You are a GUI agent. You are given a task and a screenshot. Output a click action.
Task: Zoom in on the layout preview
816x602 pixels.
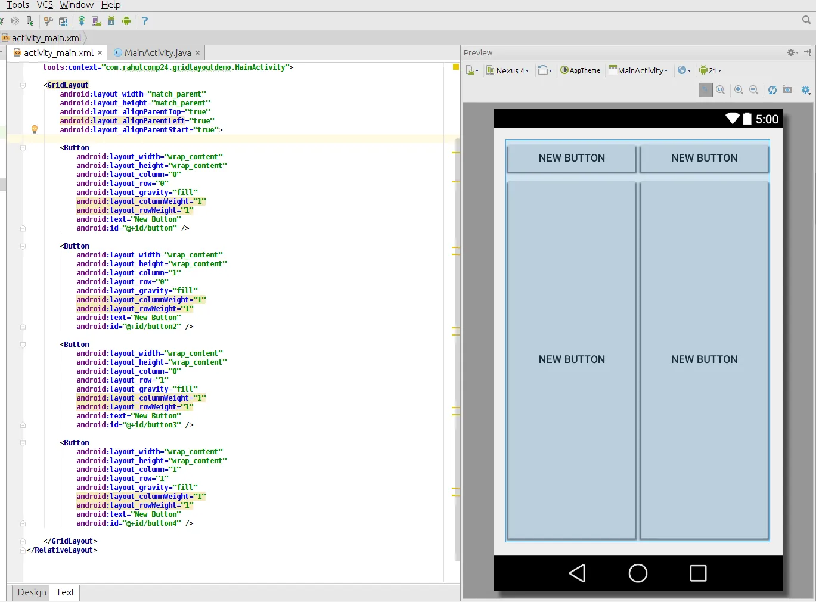[x=739, y=90]
